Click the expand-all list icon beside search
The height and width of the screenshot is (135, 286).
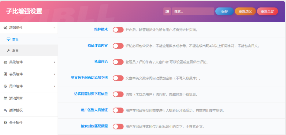click(167, 11)
